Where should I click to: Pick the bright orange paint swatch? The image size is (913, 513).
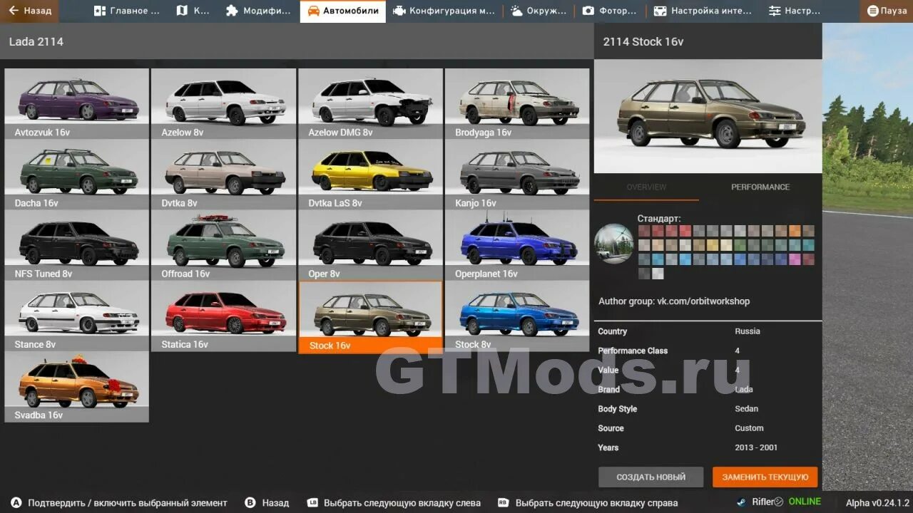pos(795,231)
